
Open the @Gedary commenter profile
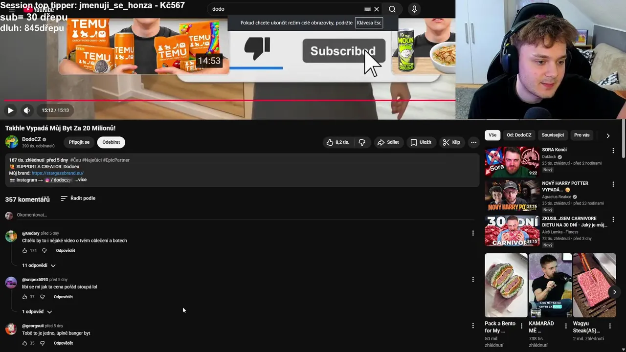31,234
